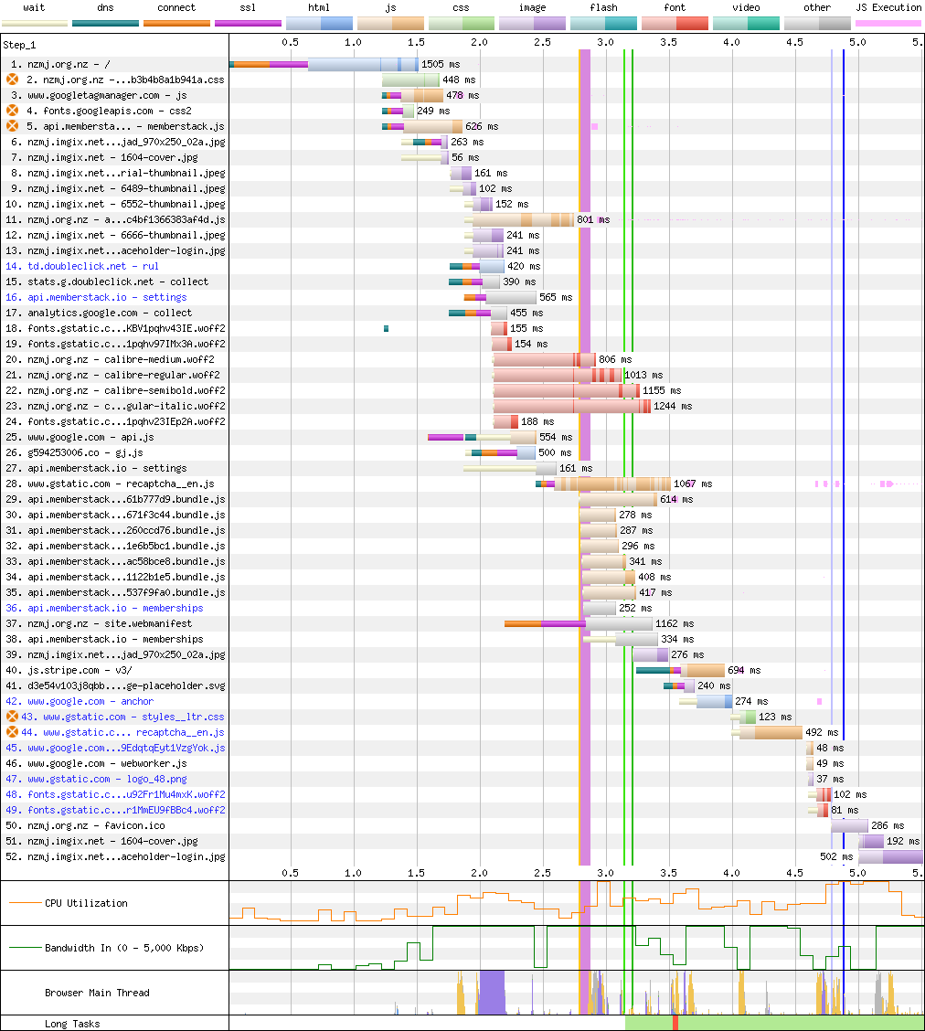Click the render-blocking icon on request 44 recaptcha__en.js
This screenshot has width=925, height=1031.
(12, 732)
